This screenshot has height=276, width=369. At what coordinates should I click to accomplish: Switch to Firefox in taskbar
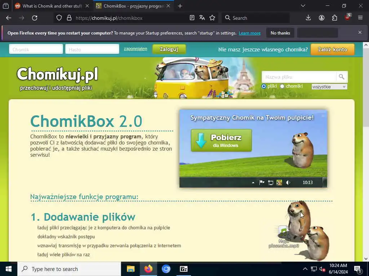coord(148,269)
